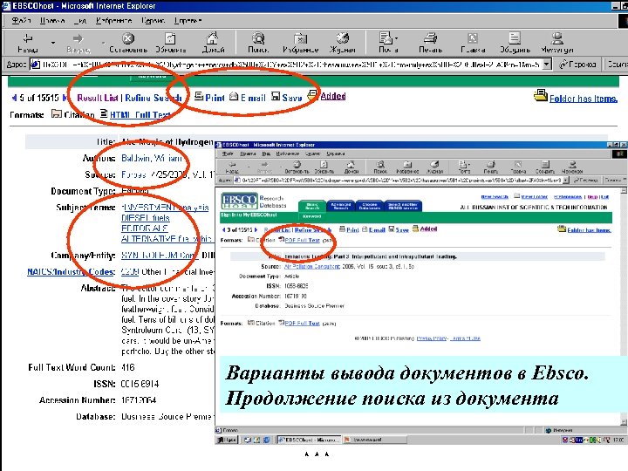Click the 'E-mail' link in main page

tap(253, 98)
